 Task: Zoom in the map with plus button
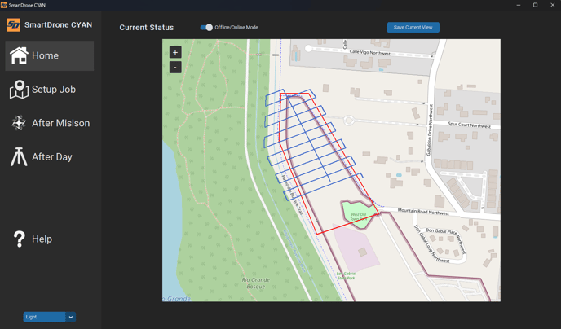click(175, 52)
